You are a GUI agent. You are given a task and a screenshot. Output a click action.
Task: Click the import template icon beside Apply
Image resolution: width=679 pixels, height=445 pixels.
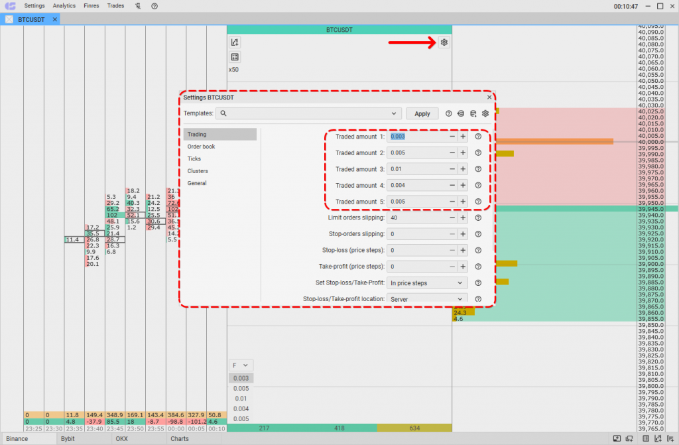point(461,113)
